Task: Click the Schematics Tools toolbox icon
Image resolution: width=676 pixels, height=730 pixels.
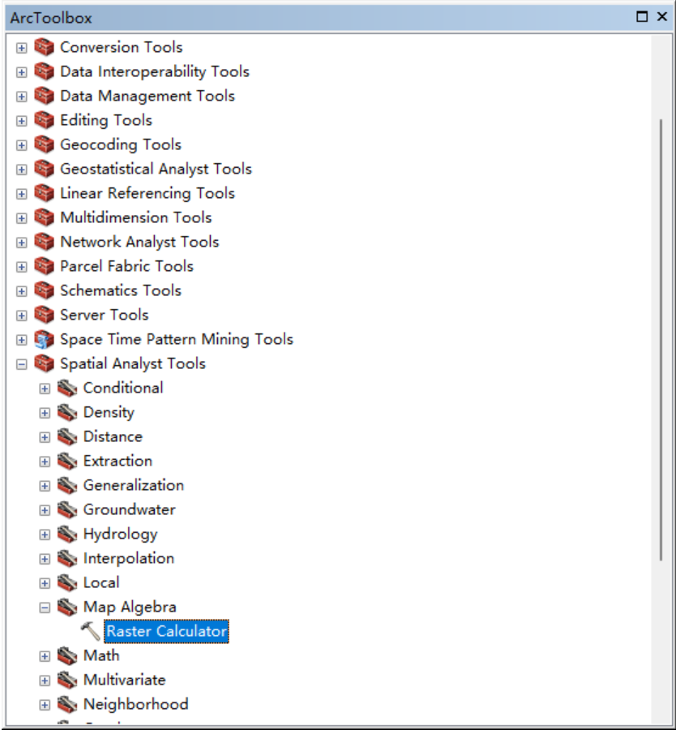Action: pyautogui.click(x=45, y=290)
